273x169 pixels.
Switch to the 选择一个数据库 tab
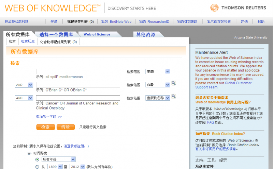tap(56, 35)
